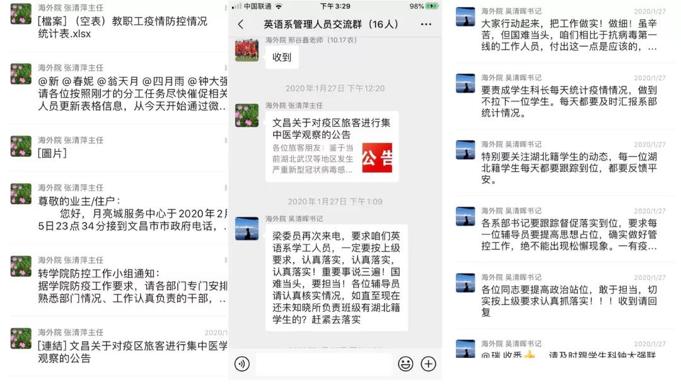Tap the voice input icon
The image size is (681, 387).
pos(242,364)
